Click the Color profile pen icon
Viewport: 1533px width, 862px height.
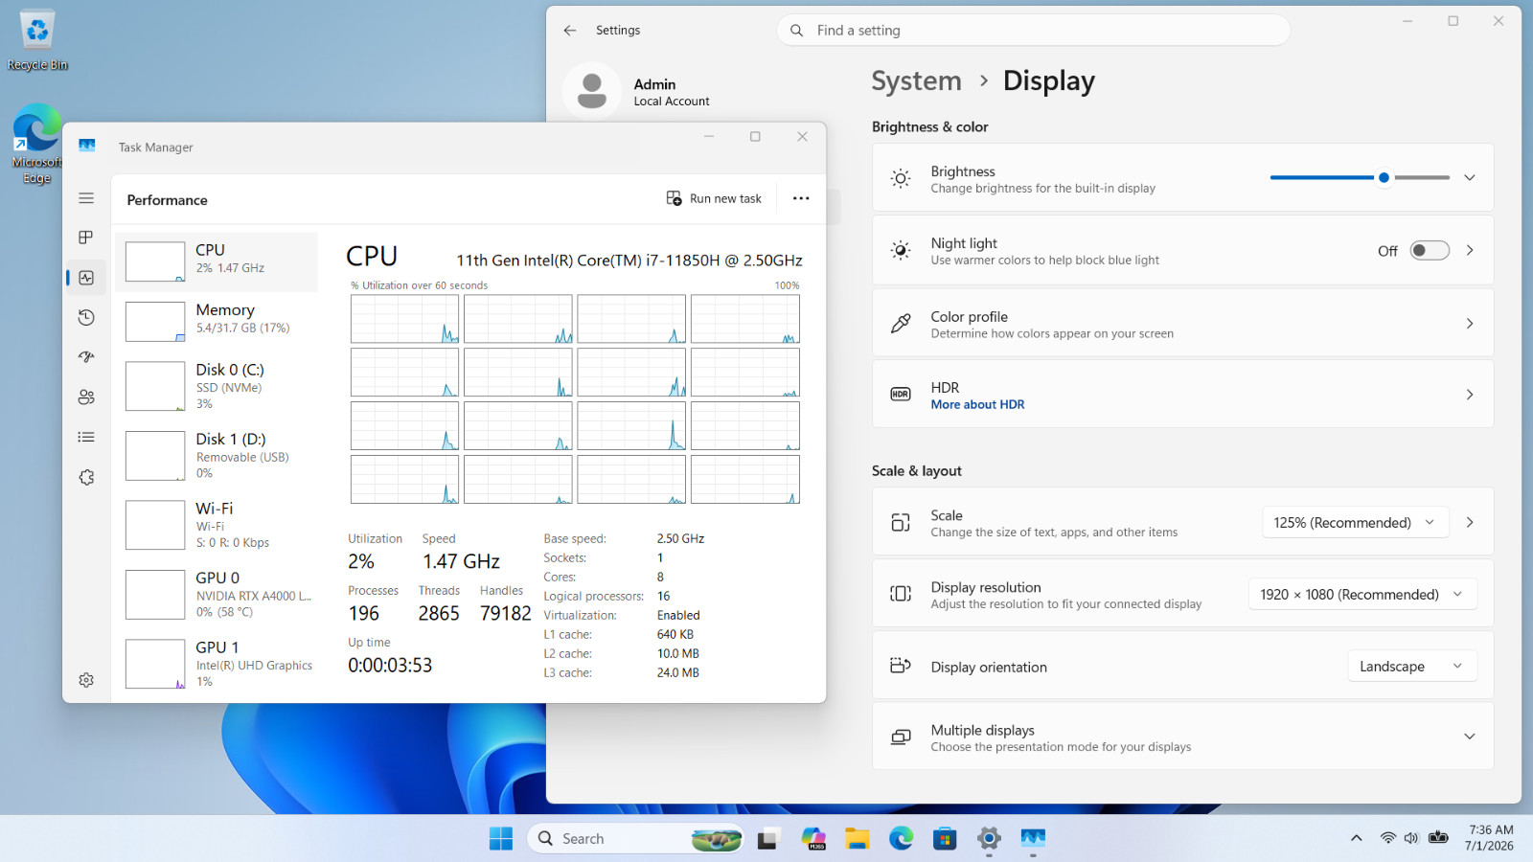tap(901, 324)
